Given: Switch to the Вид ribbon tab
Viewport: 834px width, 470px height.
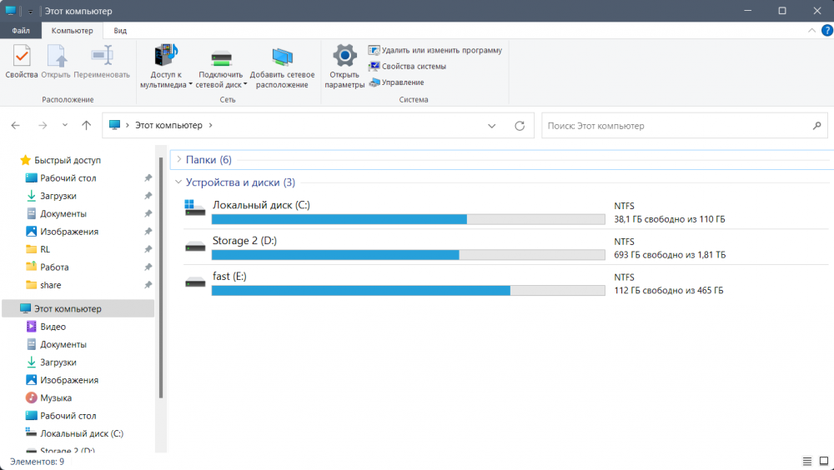Looking at the screenshot, I should (120, 30).
